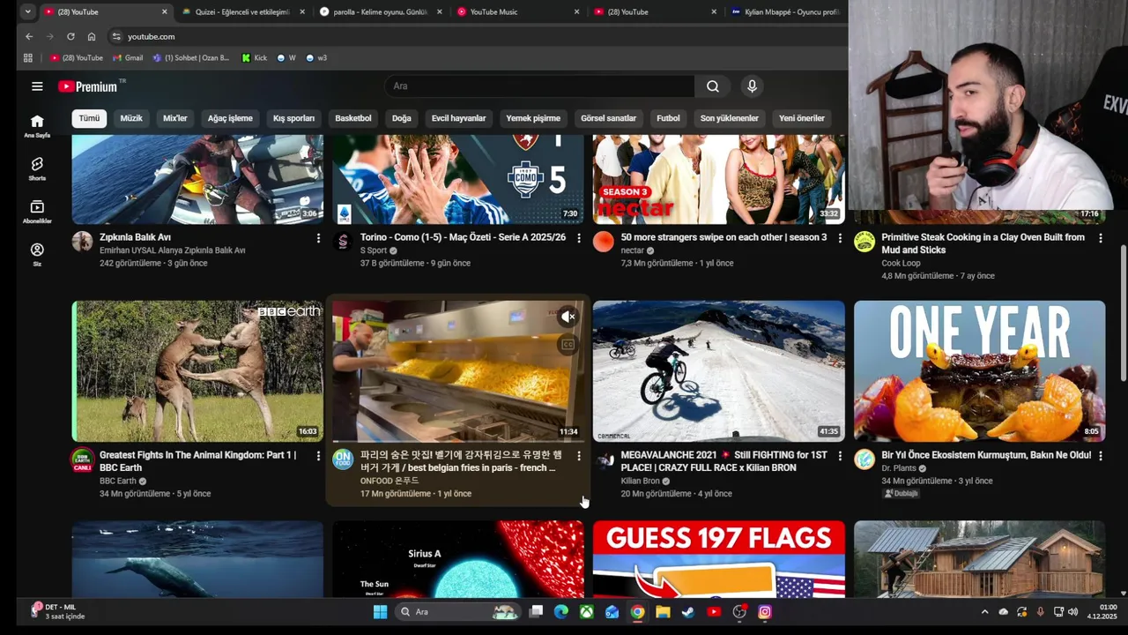
Task: Open options menu for Torino - Como video
Action: 579,238
